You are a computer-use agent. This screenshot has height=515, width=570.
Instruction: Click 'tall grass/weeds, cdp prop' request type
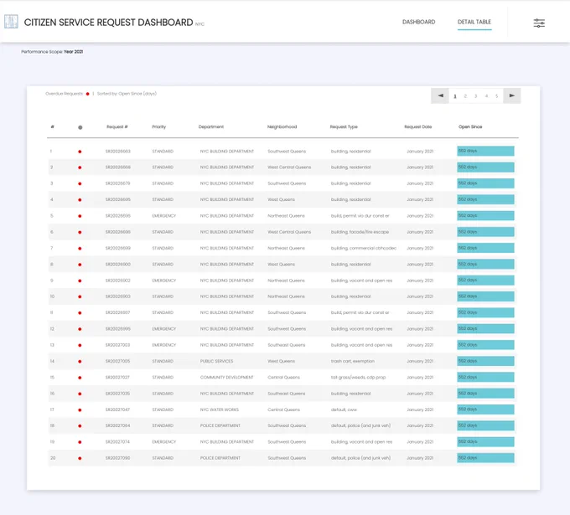(359, 378)
